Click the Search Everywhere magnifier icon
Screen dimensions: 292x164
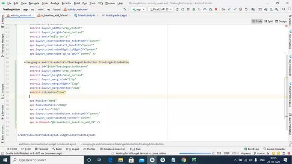[284, 9]
